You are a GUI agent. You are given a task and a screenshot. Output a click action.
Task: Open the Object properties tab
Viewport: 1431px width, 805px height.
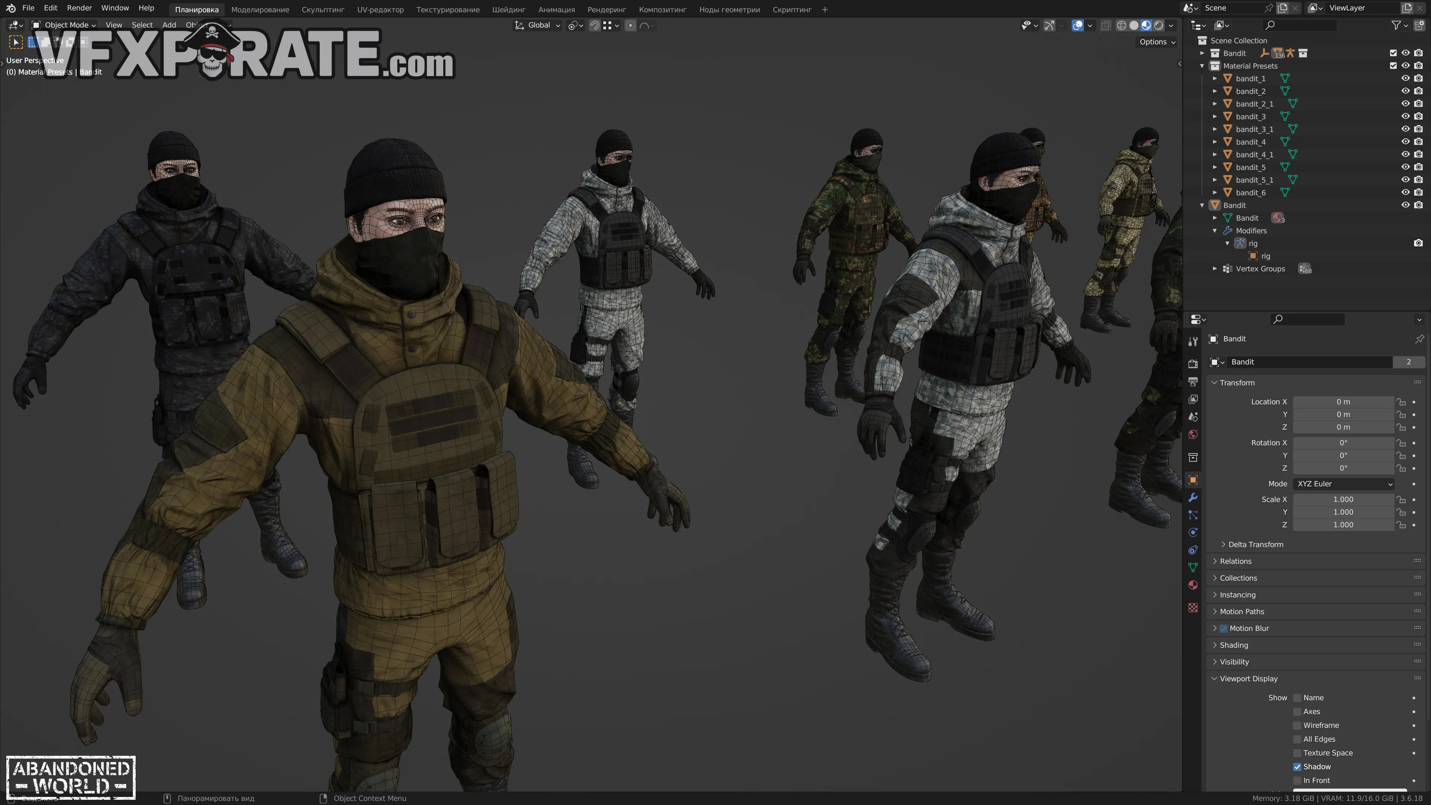point(1192,480)
